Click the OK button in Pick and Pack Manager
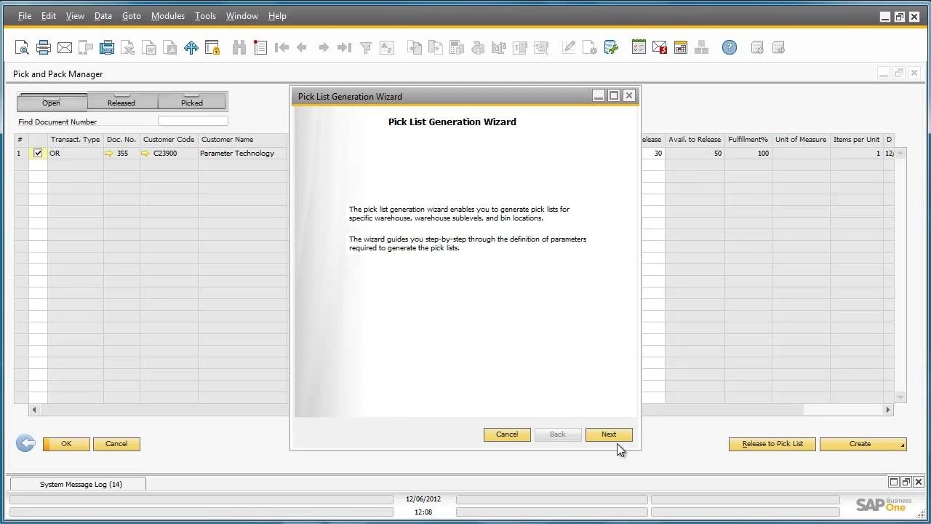 click(66, 444)
